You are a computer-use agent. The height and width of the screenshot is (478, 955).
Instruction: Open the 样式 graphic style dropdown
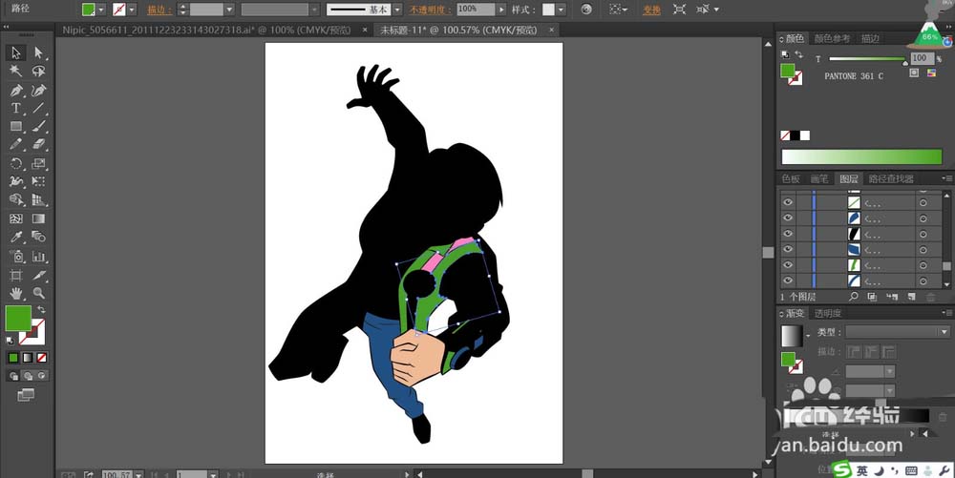[x=561, y=10]
